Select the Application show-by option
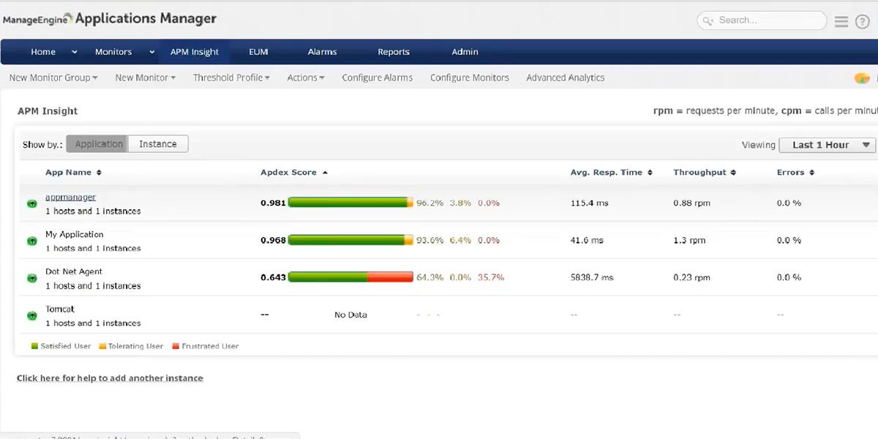878x439 pixels. [97, 143]
